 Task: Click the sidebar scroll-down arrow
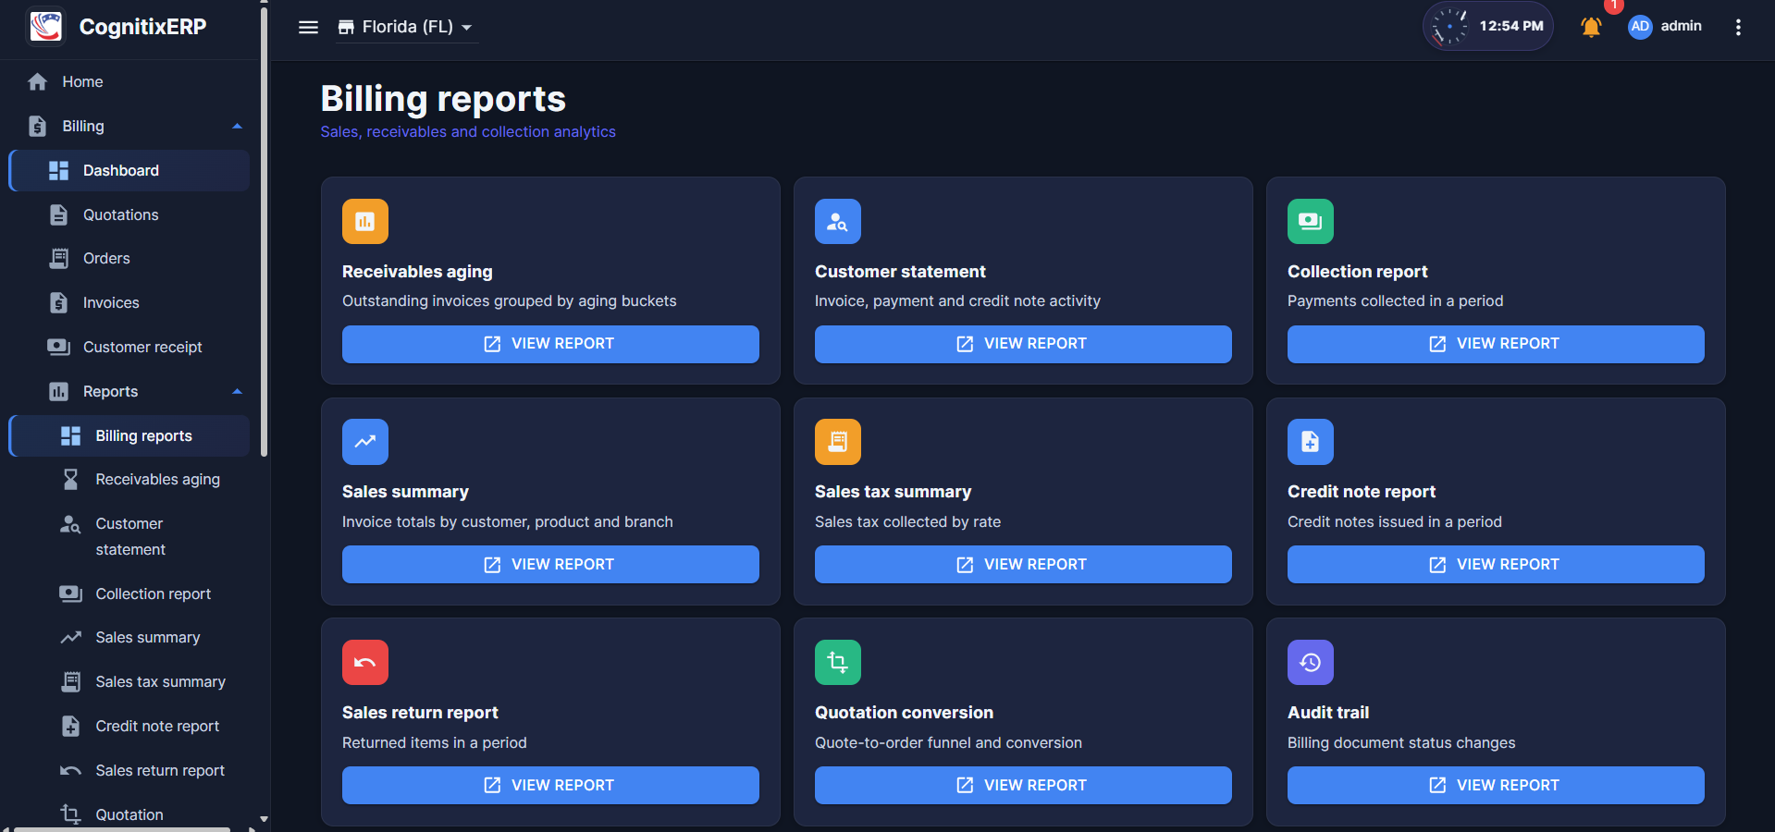point(265,819)
